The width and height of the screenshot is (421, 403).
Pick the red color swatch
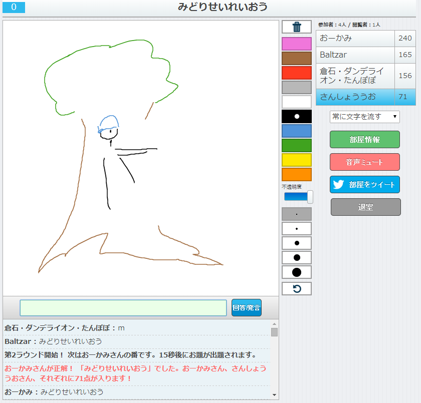(x=296, y=73)
